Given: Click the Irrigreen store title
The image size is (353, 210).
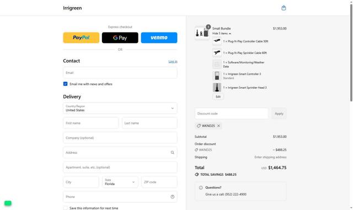Looking at the screenshot, I should point(72,8).
